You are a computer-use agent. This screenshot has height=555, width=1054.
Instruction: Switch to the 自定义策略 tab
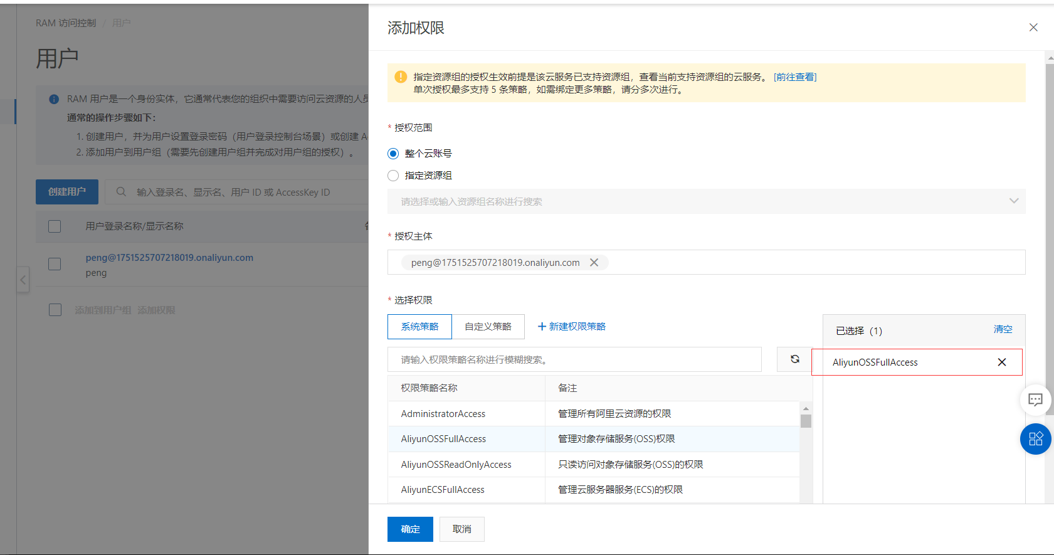[488, 327]
